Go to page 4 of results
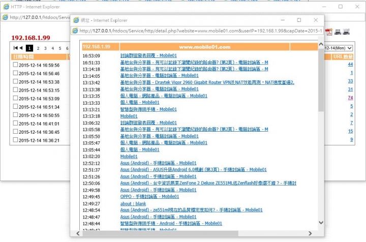Image resolution: width=366 pixels, height=242 pixels. [53, 48]
